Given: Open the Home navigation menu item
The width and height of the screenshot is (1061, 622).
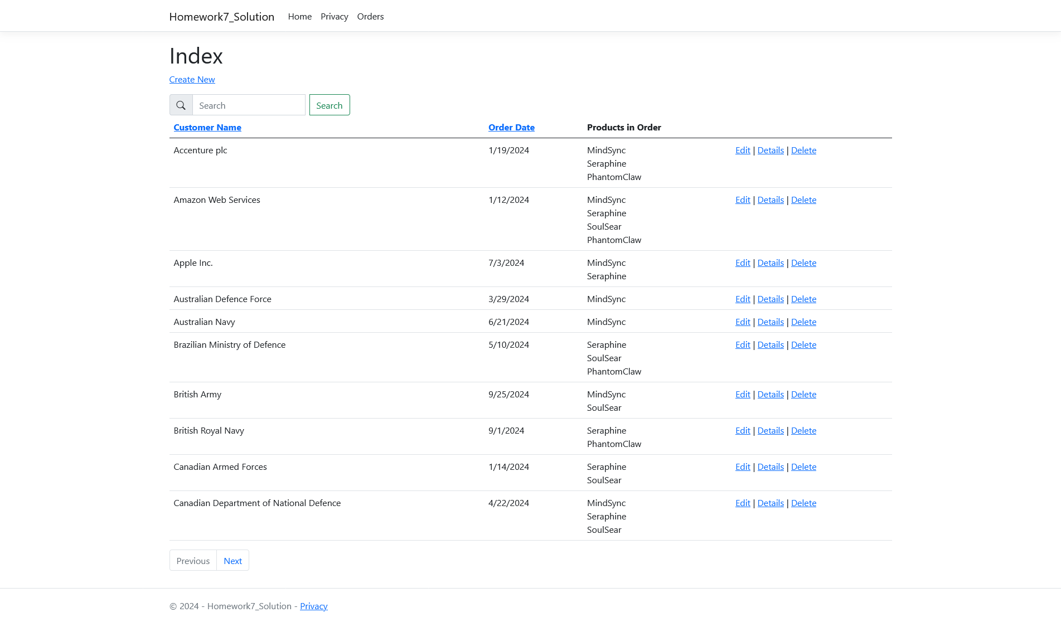Looking at the screenshot, I should [299, 17].
